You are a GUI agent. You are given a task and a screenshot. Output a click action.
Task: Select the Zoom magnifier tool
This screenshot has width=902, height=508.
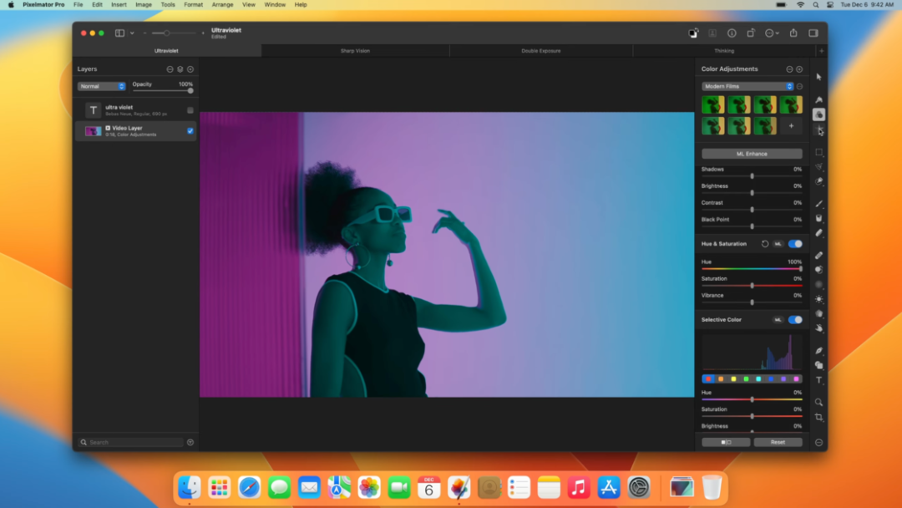(x=818, y=402)
